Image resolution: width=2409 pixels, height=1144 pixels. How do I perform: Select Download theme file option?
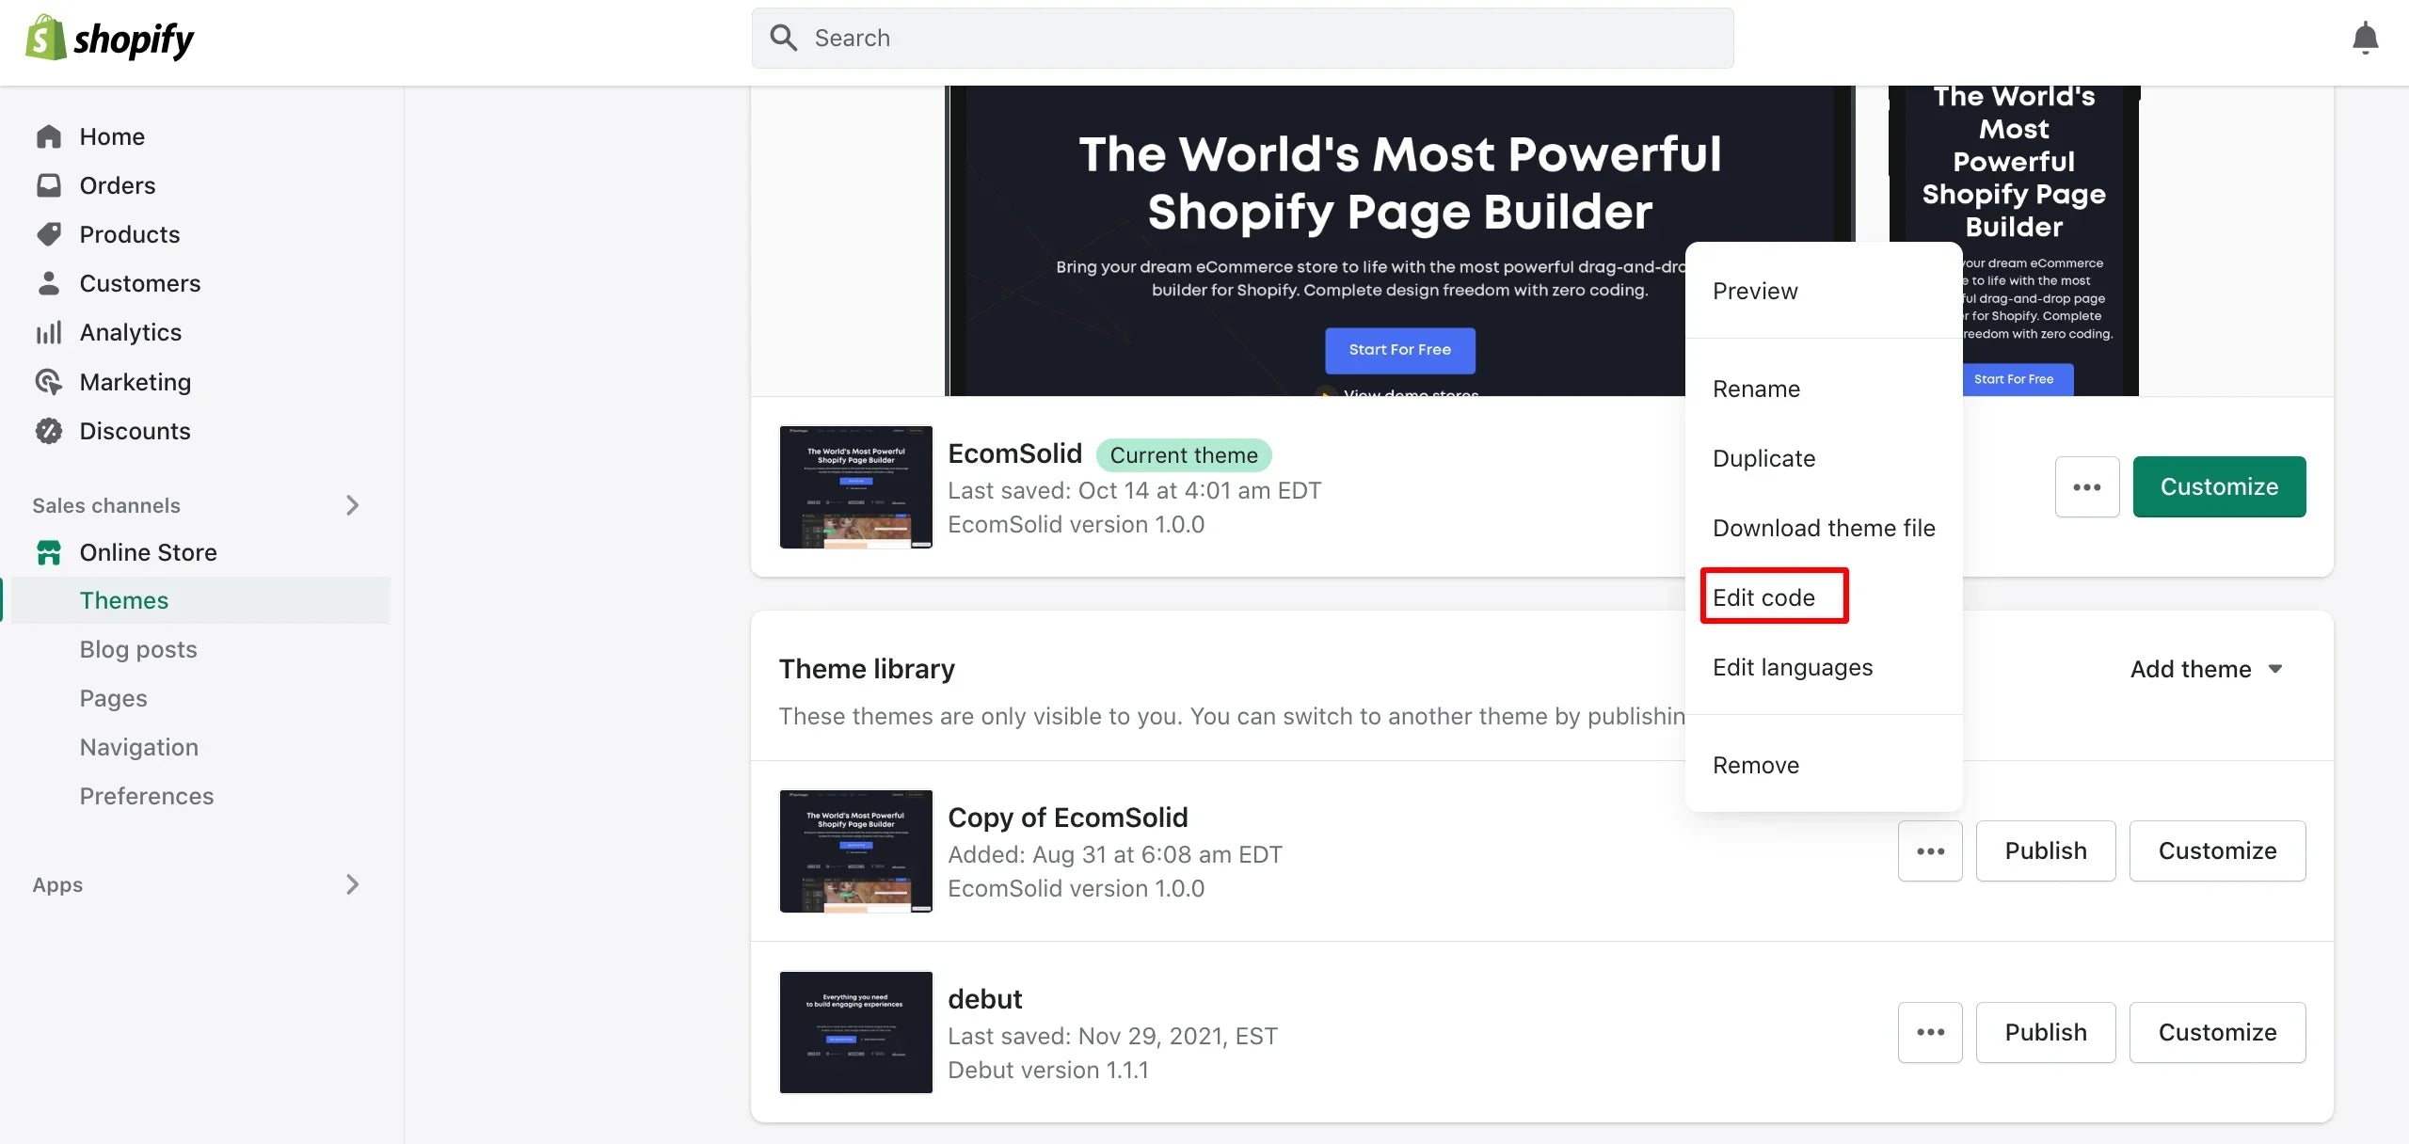click(x=1824, y=528)
